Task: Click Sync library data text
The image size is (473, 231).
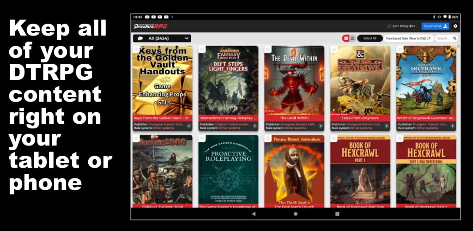Action: tap(404, 26)
